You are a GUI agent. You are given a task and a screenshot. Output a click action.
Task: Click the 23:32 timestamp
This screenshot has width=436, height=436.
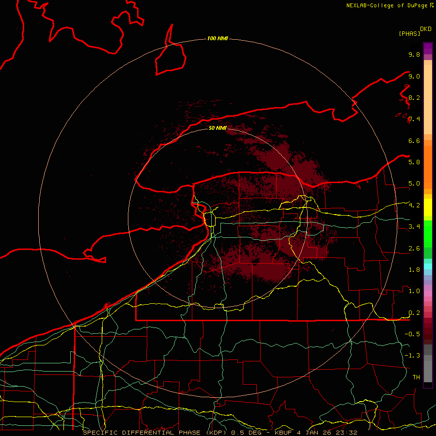coord(346,433)
